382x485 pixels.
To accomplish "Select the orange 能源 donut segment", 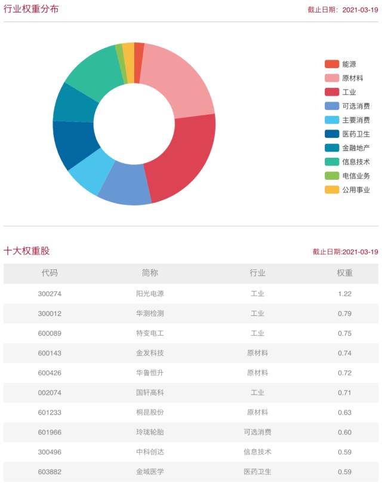I will [x=138, y=63].
